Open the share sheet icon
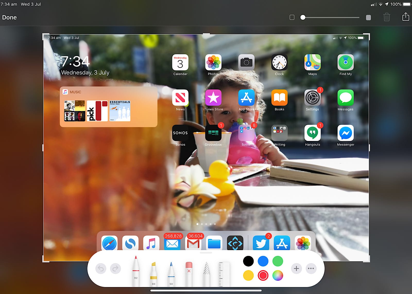 406,17
